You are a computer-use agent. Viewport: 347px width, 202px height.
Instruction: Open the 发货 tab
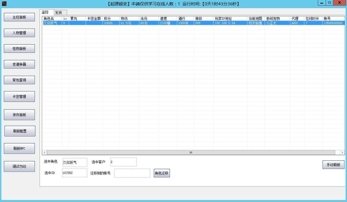click(59, 13)
